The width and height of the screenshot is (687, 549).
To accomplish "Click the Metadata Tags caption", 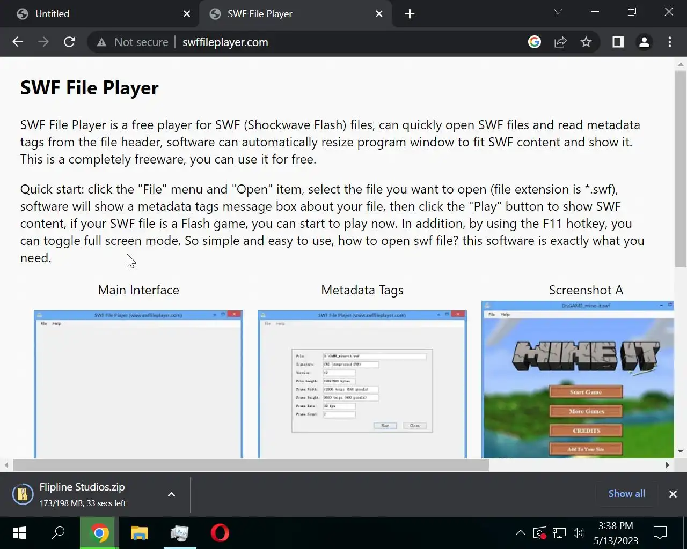I will (362, 290).
